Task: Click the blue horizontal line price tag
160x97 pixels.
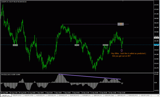Action: 156,45
